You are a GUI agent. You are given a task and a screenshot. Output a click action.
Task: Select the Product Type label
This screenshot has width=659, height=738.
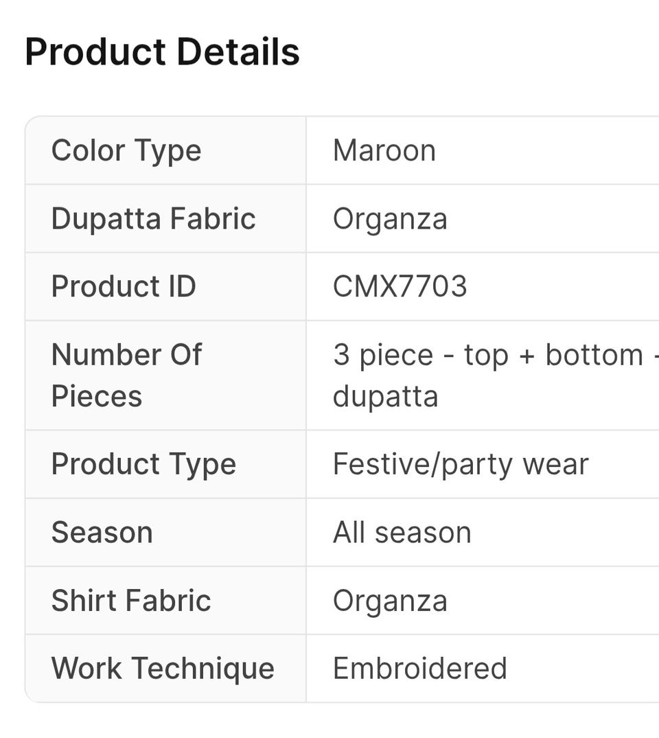[x=143, y=464]
